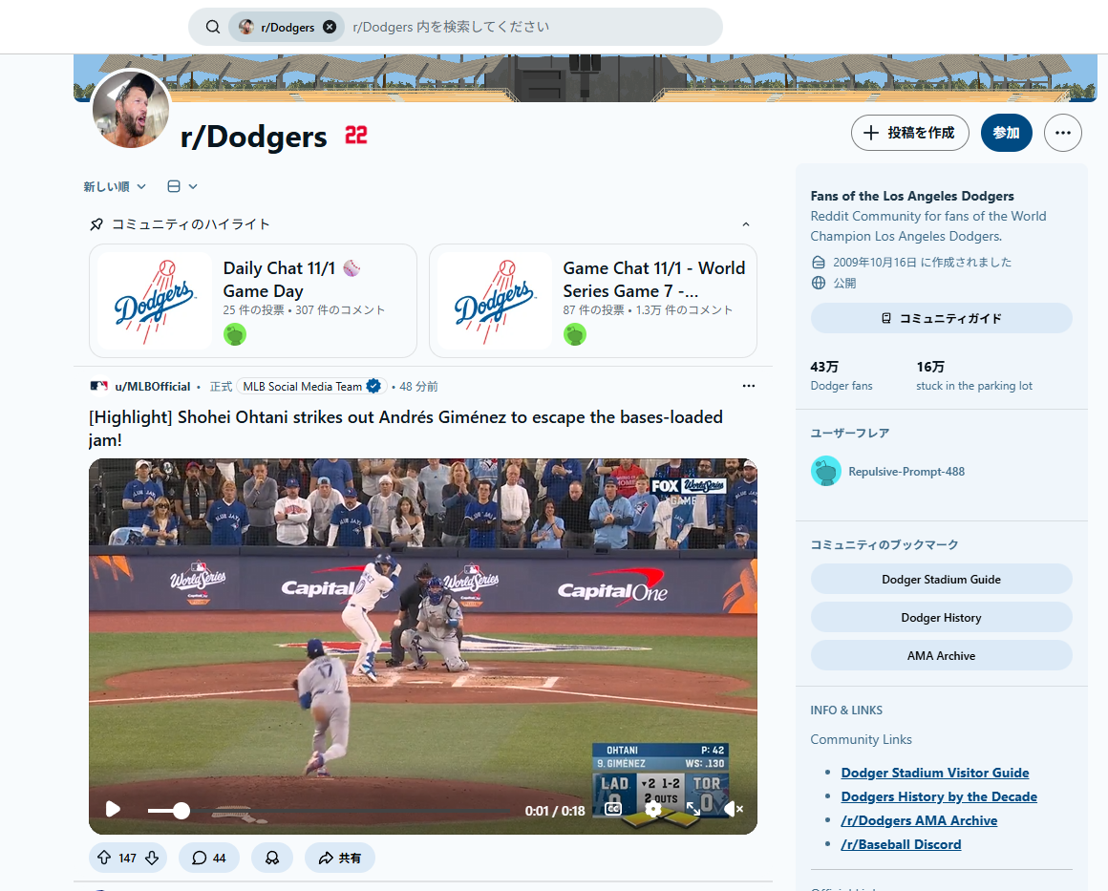Upvote the MLBOfficial highlight post

[x=104, y=858]
